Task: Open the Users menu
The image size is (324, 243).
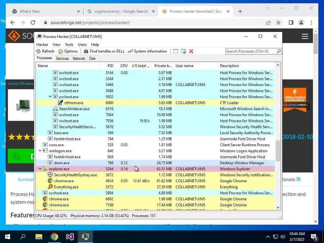Action: coord(82,45)
